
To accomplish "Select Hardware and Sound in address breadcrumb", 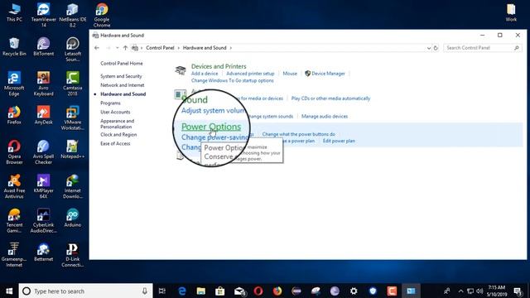I will pyautogui.click(x=205, y=48).
